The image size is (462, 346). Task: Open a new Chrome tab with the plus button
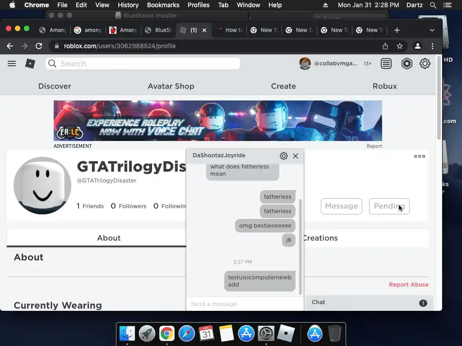point(397,30)
